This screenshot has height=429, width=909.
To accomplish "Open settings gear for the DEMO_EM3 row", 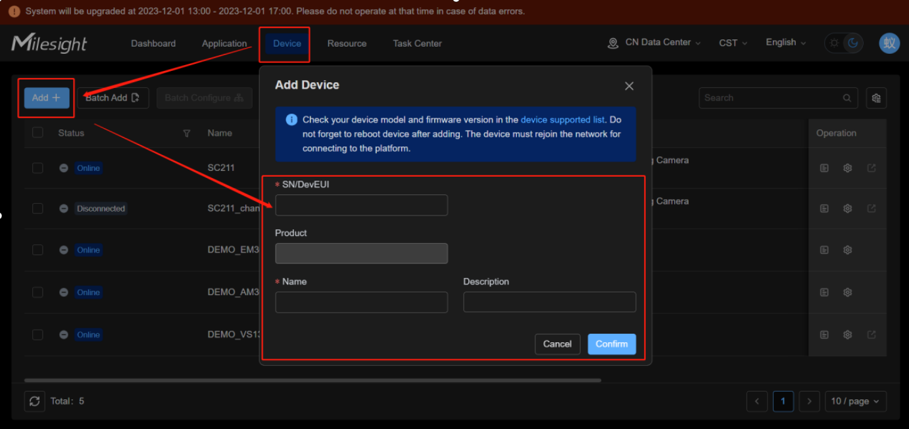I will pos(848,250).
